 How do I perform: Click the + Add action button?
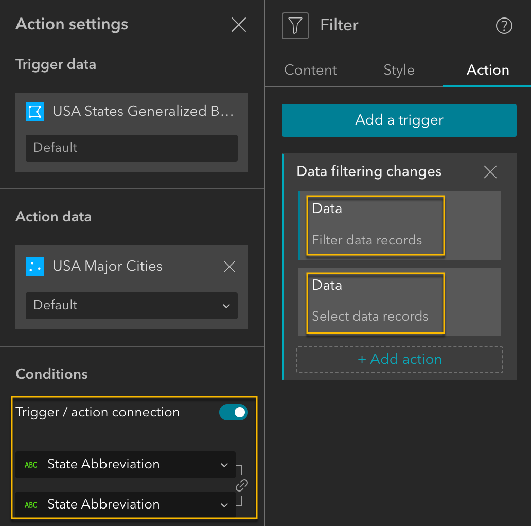pyautogui.click(x=399, y=359)
